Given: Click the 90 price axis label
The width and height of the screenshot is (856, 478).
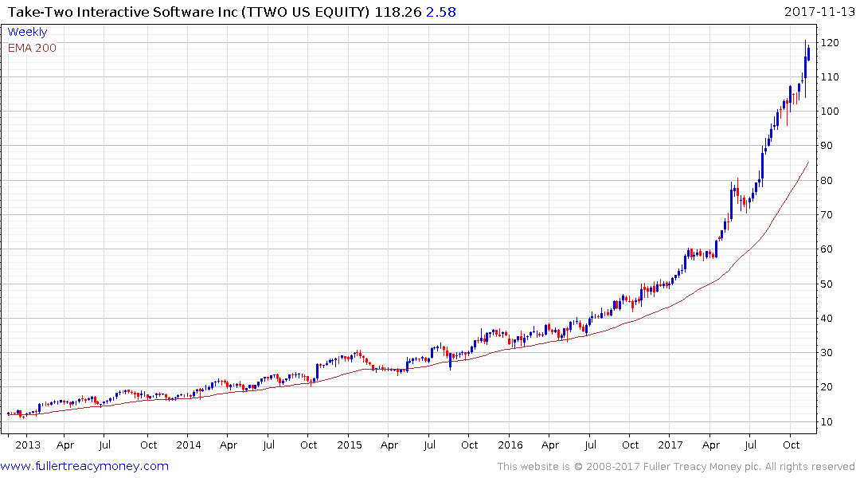Looking at the screenshot, I should tap(827, 145).
